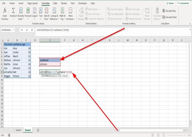This screenshot has height=137, width=192.
Task: Open the Logical functions dropdown arrow
Action: 35,19
